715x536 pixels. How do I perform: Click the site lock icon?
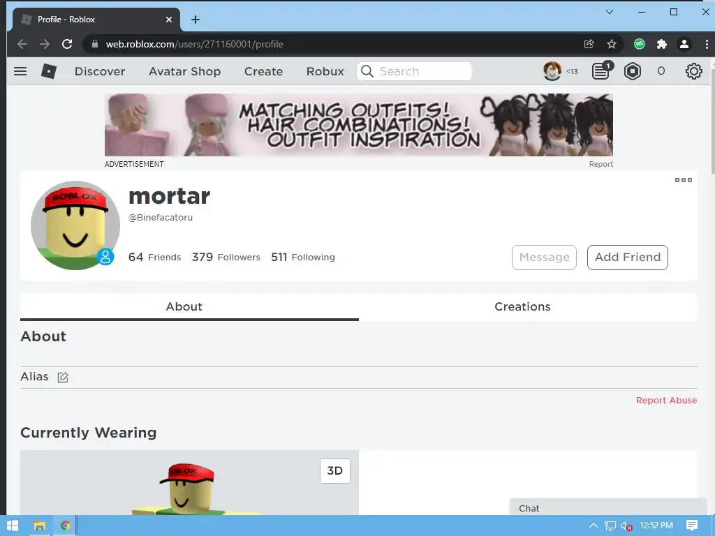pyautogui.click(x=95, y=44)
